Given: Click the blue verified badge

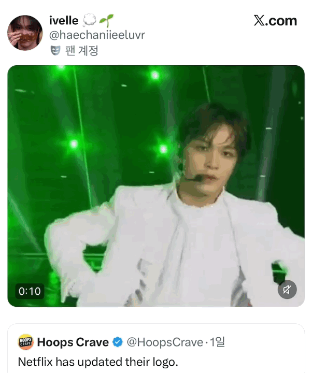Looking at the screenshot, I should click(x=118, y=342).
